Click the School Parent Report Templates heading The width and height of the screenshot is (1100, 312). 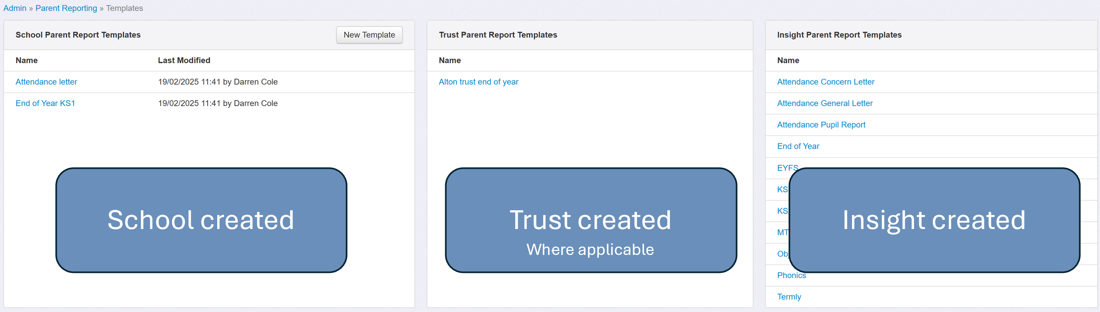pyautogui.click(x=78, y=35)
